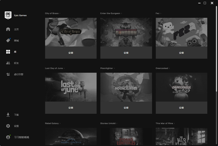Viewport: 218px width, 146px height.
Task: Expand the City of Brass title chevron
Action: (60, 13)
